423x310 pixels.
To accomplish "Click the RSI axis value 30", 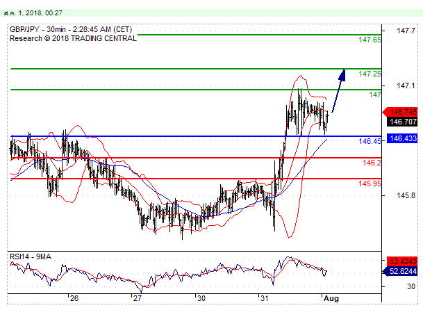I will (411, 286).
